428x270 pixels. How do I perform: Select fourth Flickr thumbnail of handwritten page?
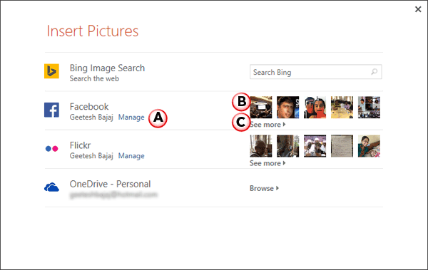tap(342, 146)
